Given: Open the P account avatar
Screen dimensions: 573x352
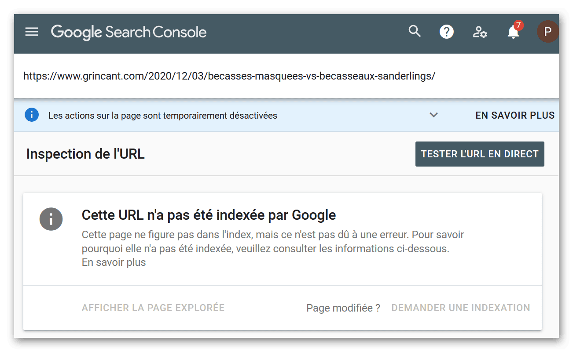Looking at the screenshot, I should 547,32.
